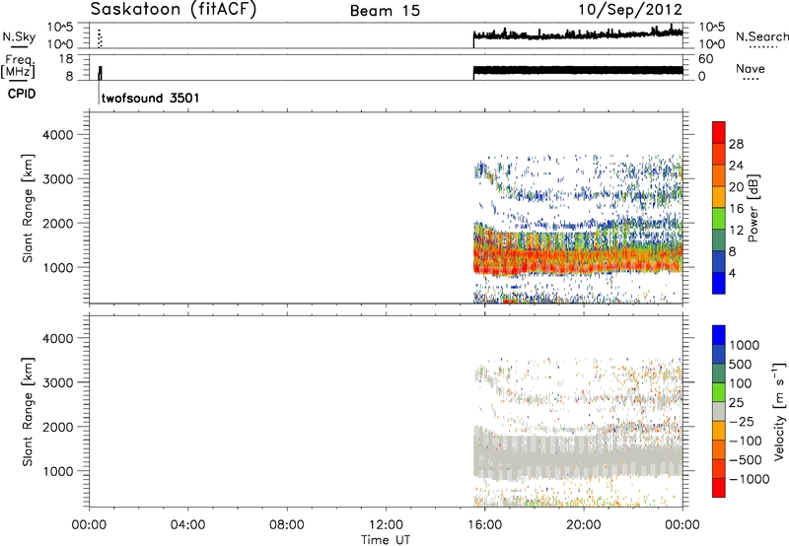Viewport: 789px width, 546px height.
Task: Click the 18 tick on the frequency axis
Action: (66, 59)
